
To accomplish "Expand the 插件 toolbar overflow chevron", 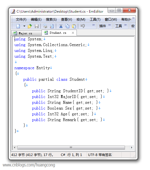I will pos(109,25).
